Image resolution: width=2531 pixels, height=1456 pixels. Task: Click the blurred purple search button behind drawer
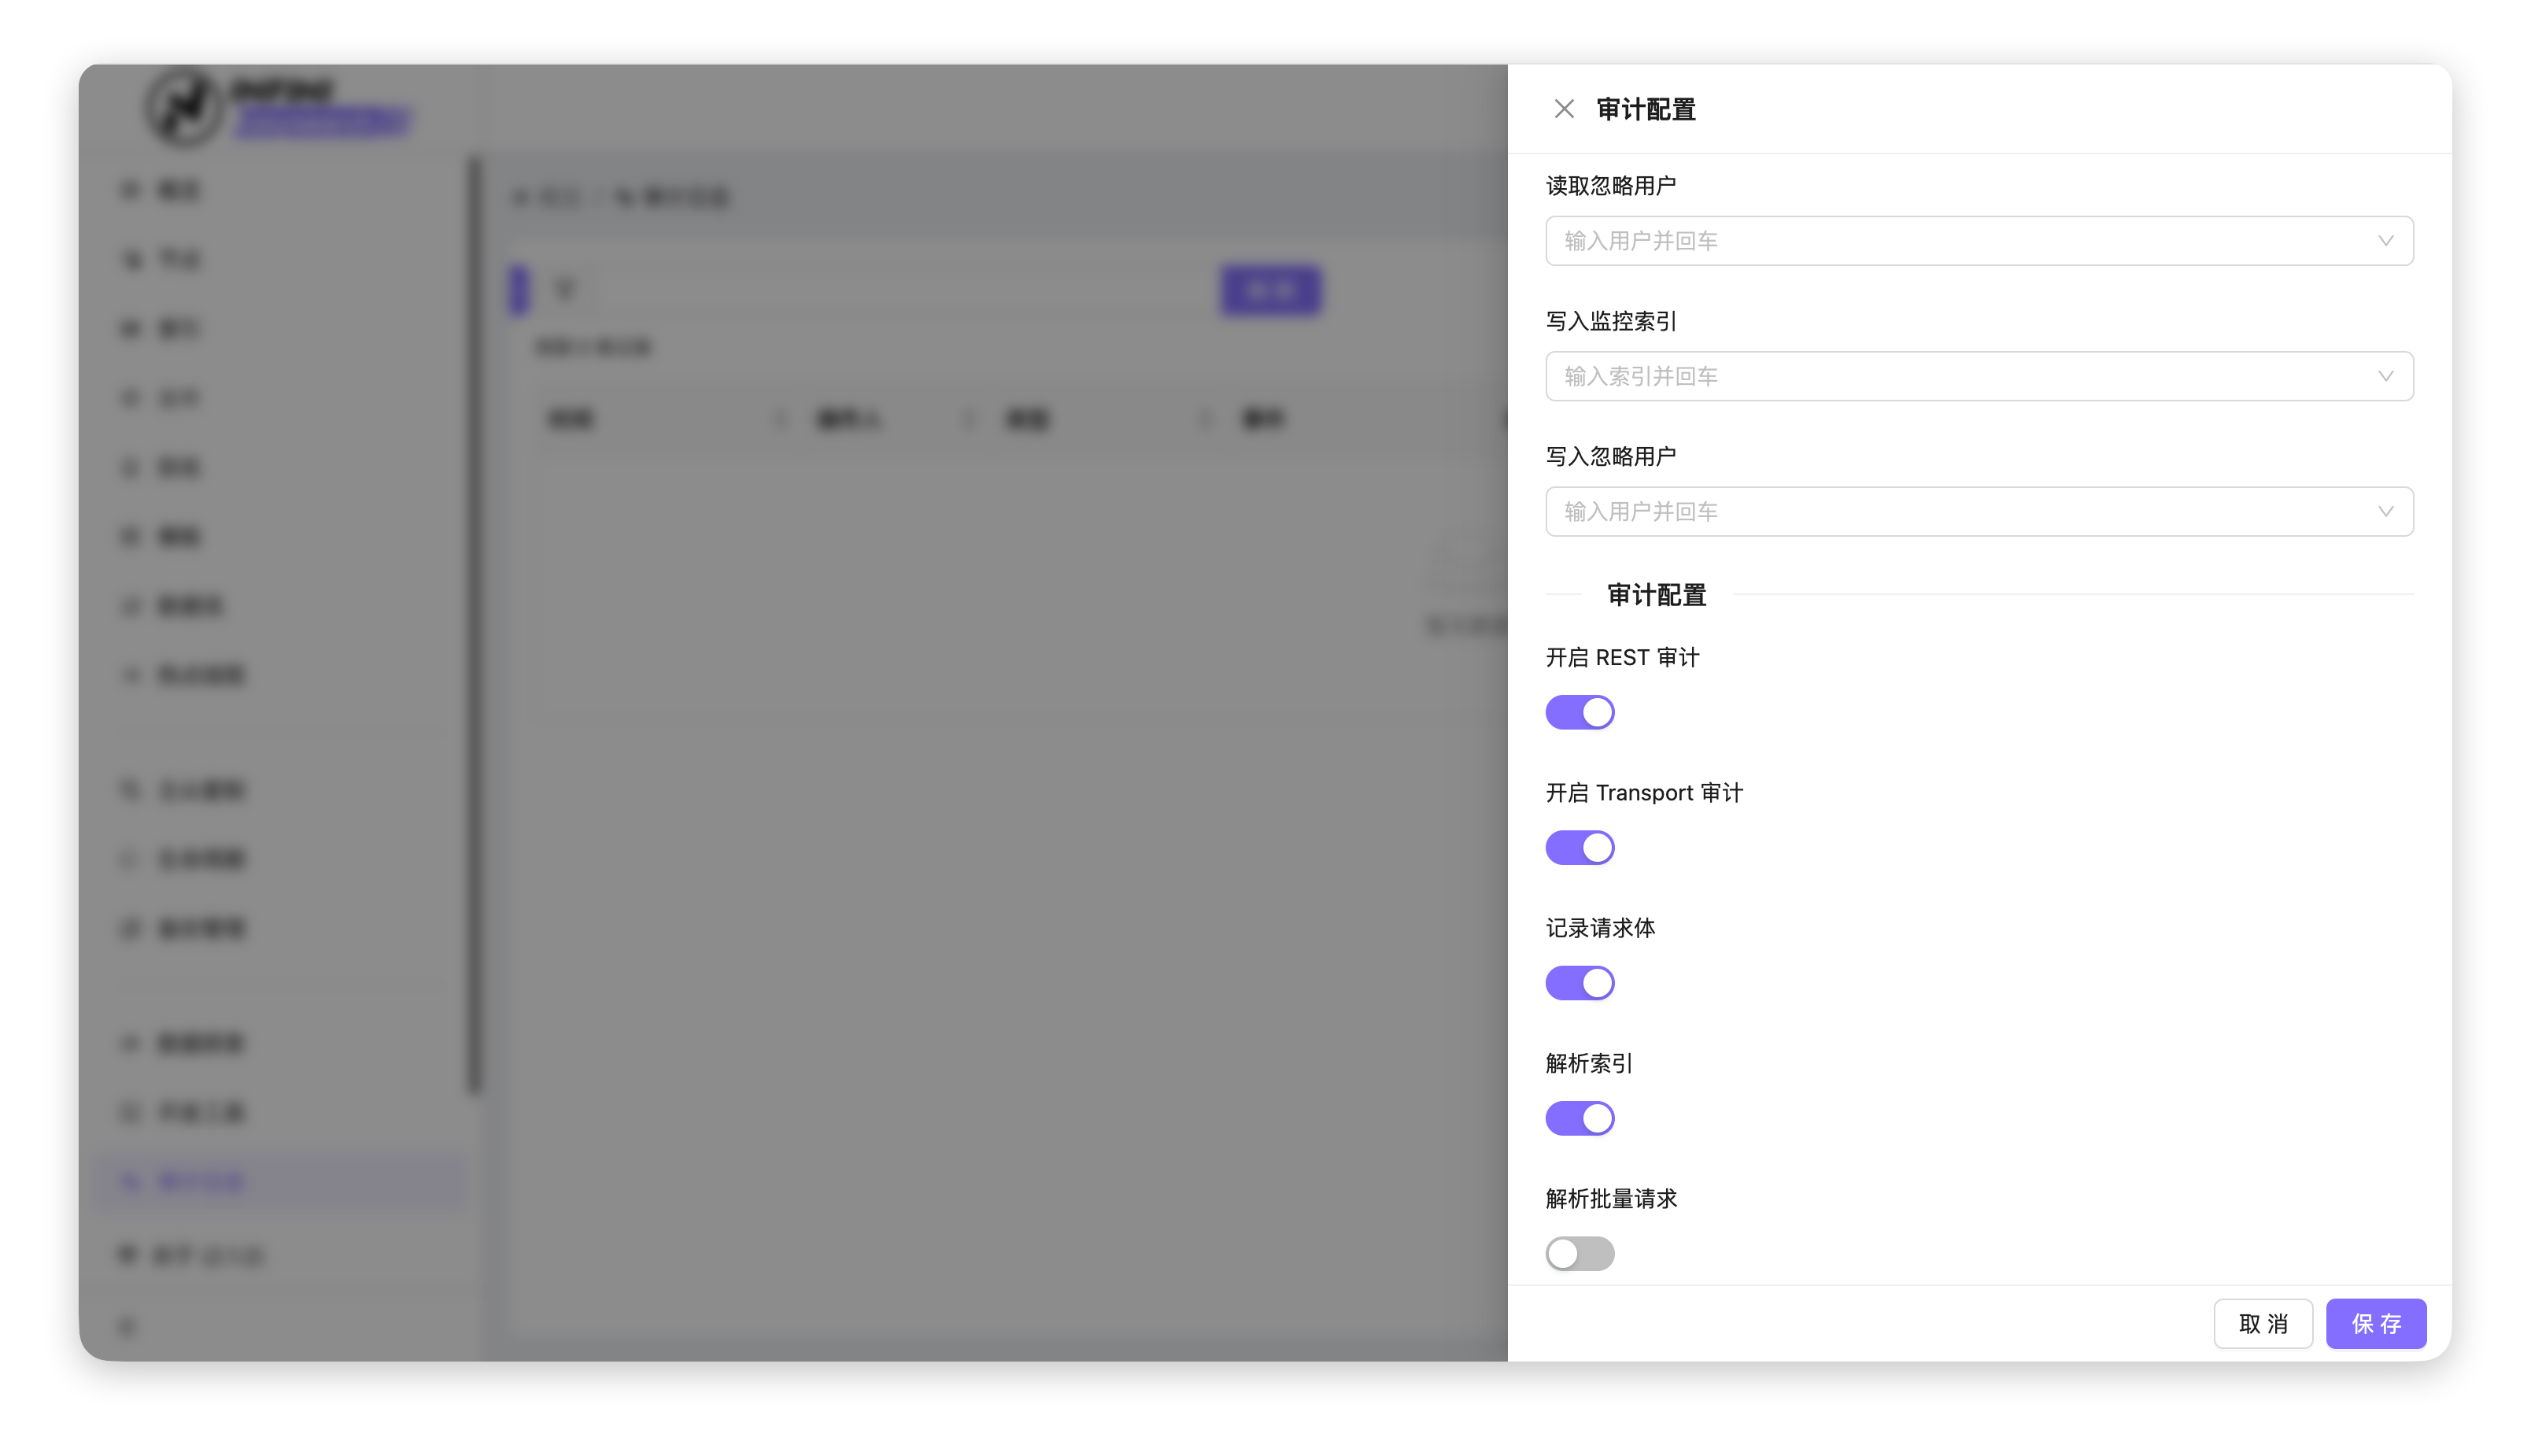(1271, 291)
